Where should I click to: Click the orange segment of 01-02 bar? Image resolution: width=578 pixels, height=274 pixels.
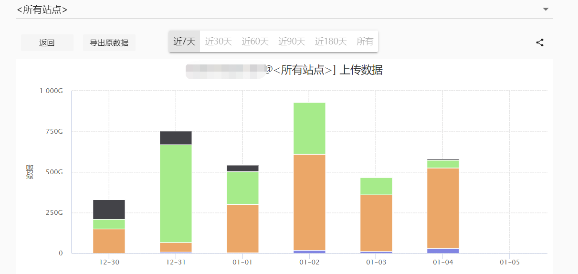[309, 202]
